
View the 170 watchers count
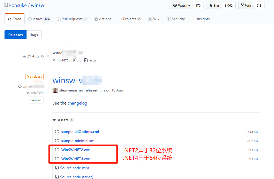click(x=198, y=5)
